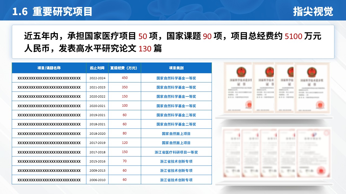Screen dimensions: 346x194
Task: Select the "2006-2010" time cell
Action: click(x=97, y=180)
